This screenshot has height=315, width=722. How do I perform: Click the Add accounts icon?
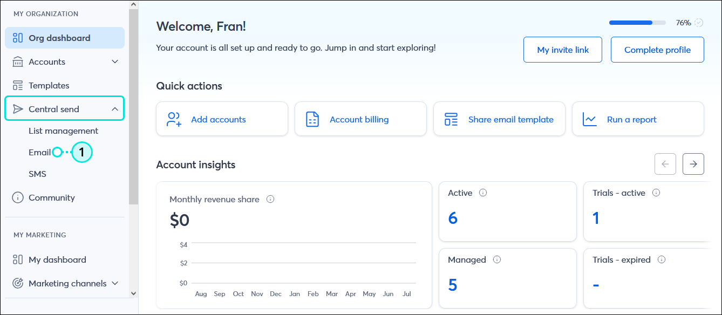(x=173, y=119)
